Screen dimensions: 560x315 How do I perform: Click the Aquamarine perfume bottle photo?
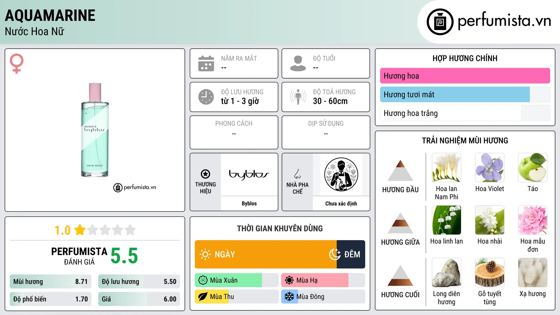(95, 130)
